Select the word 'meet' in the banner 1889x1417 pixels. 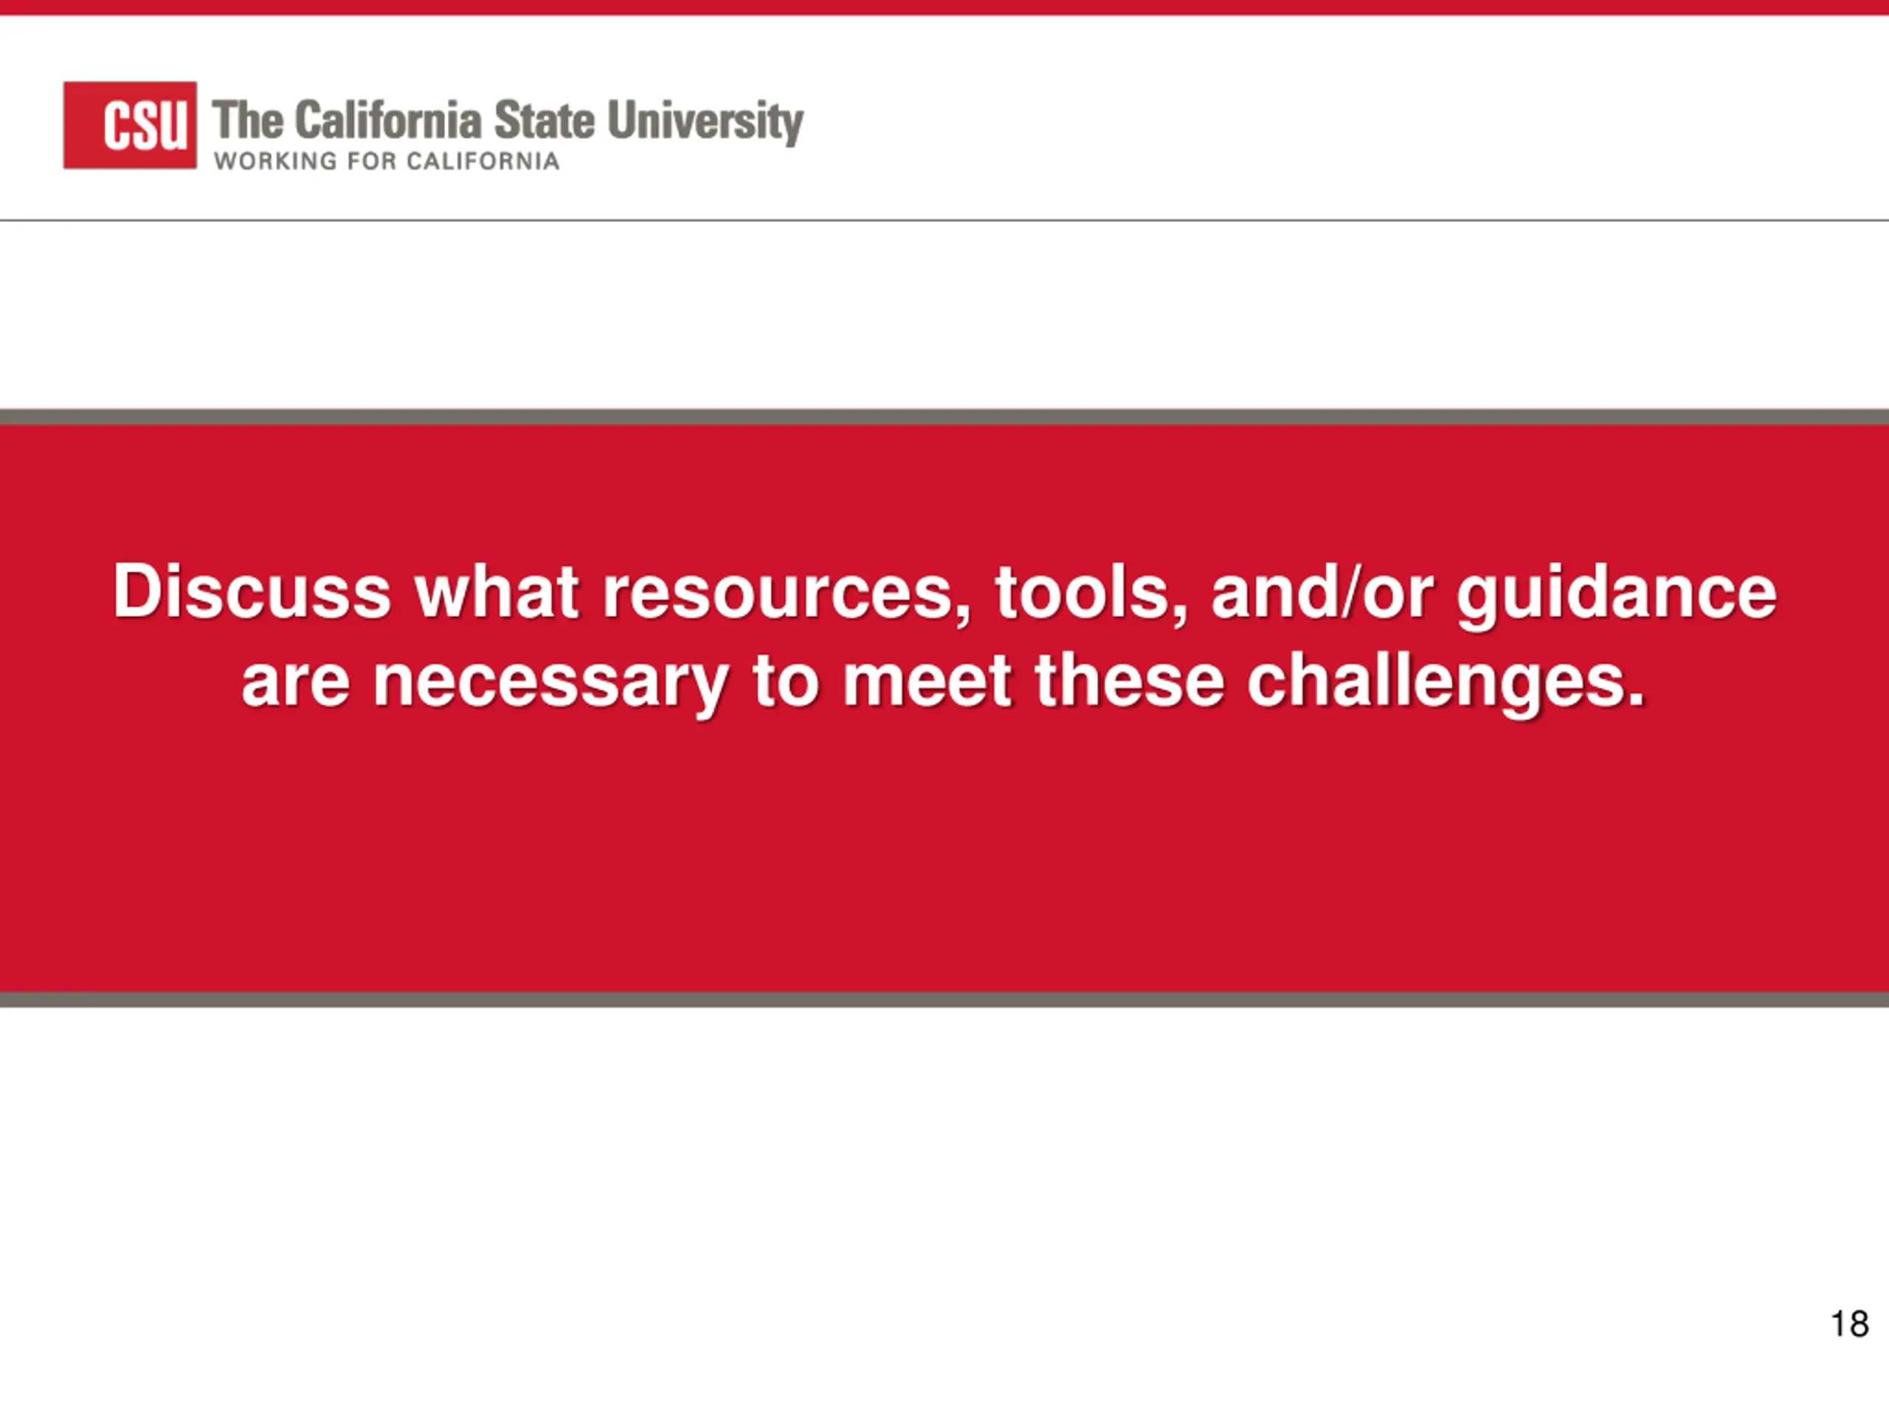pos(928,680)
